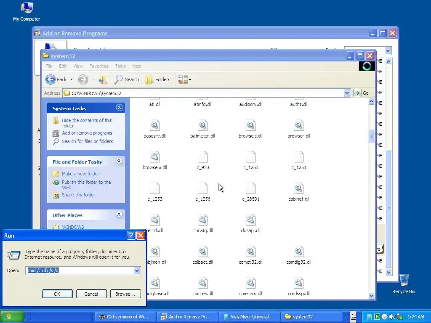This screenshot has height=323, width=431.
Task: Confirm Run dialog with OK
Action: coord(57,294)
